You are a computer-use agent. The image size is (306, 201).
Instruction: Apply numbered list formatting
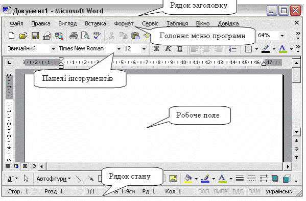tap(232, 49)
